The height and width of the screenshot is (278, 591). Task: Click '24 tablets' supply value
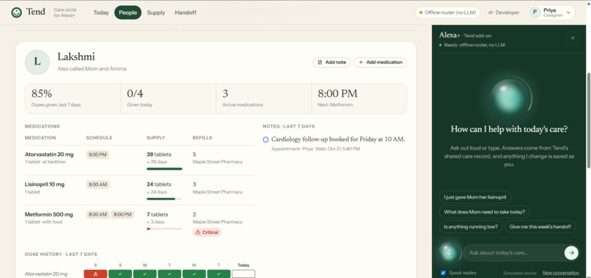coord(158,184)
